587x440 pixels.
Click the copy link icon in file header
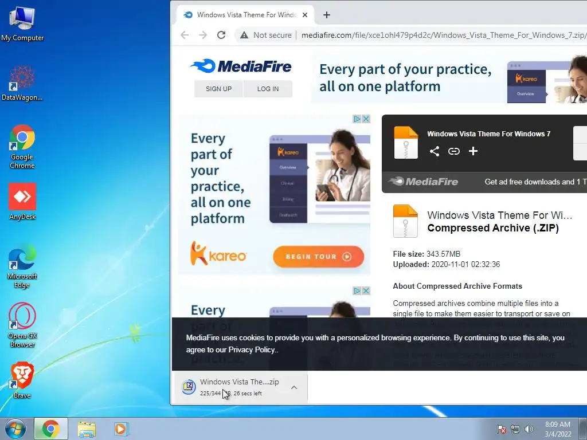(x=454, y=151)
